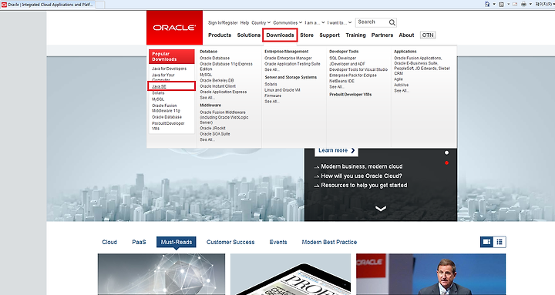This screenshot has width=555, height=295.
Task: Click the IE Home toolbar icon
Action: point(487,5)
